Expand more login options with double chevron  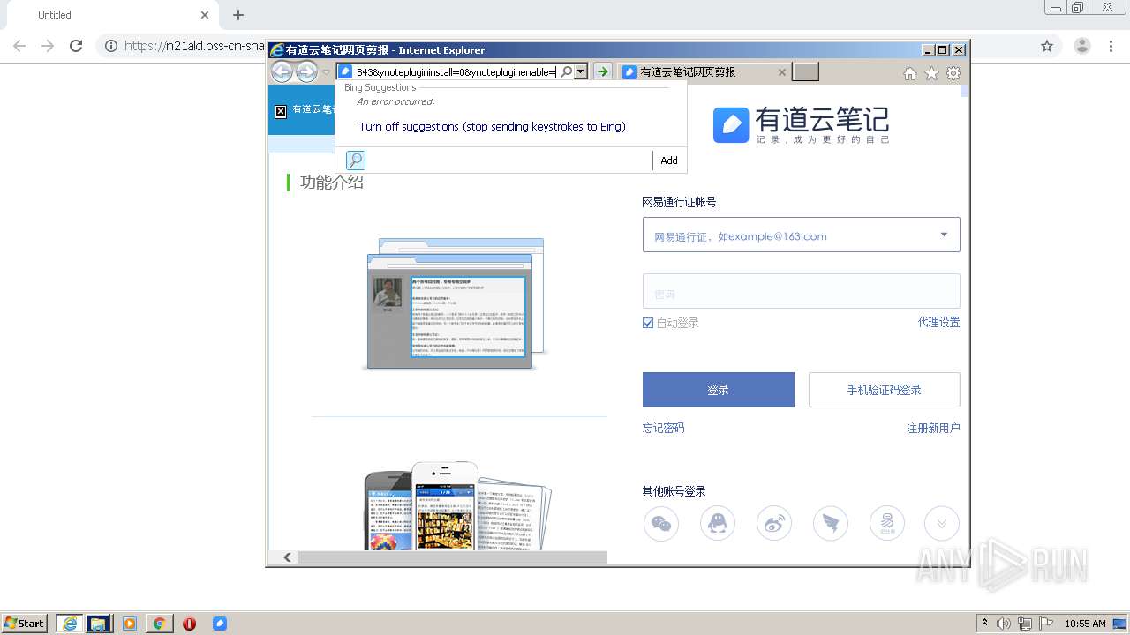point(942,524)
